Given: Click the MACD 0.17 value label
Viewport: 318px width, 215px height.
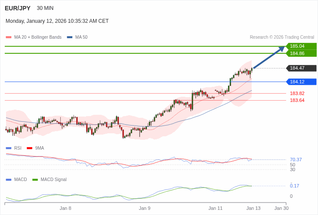Looking at the screenshot, I should click(294, 186).
